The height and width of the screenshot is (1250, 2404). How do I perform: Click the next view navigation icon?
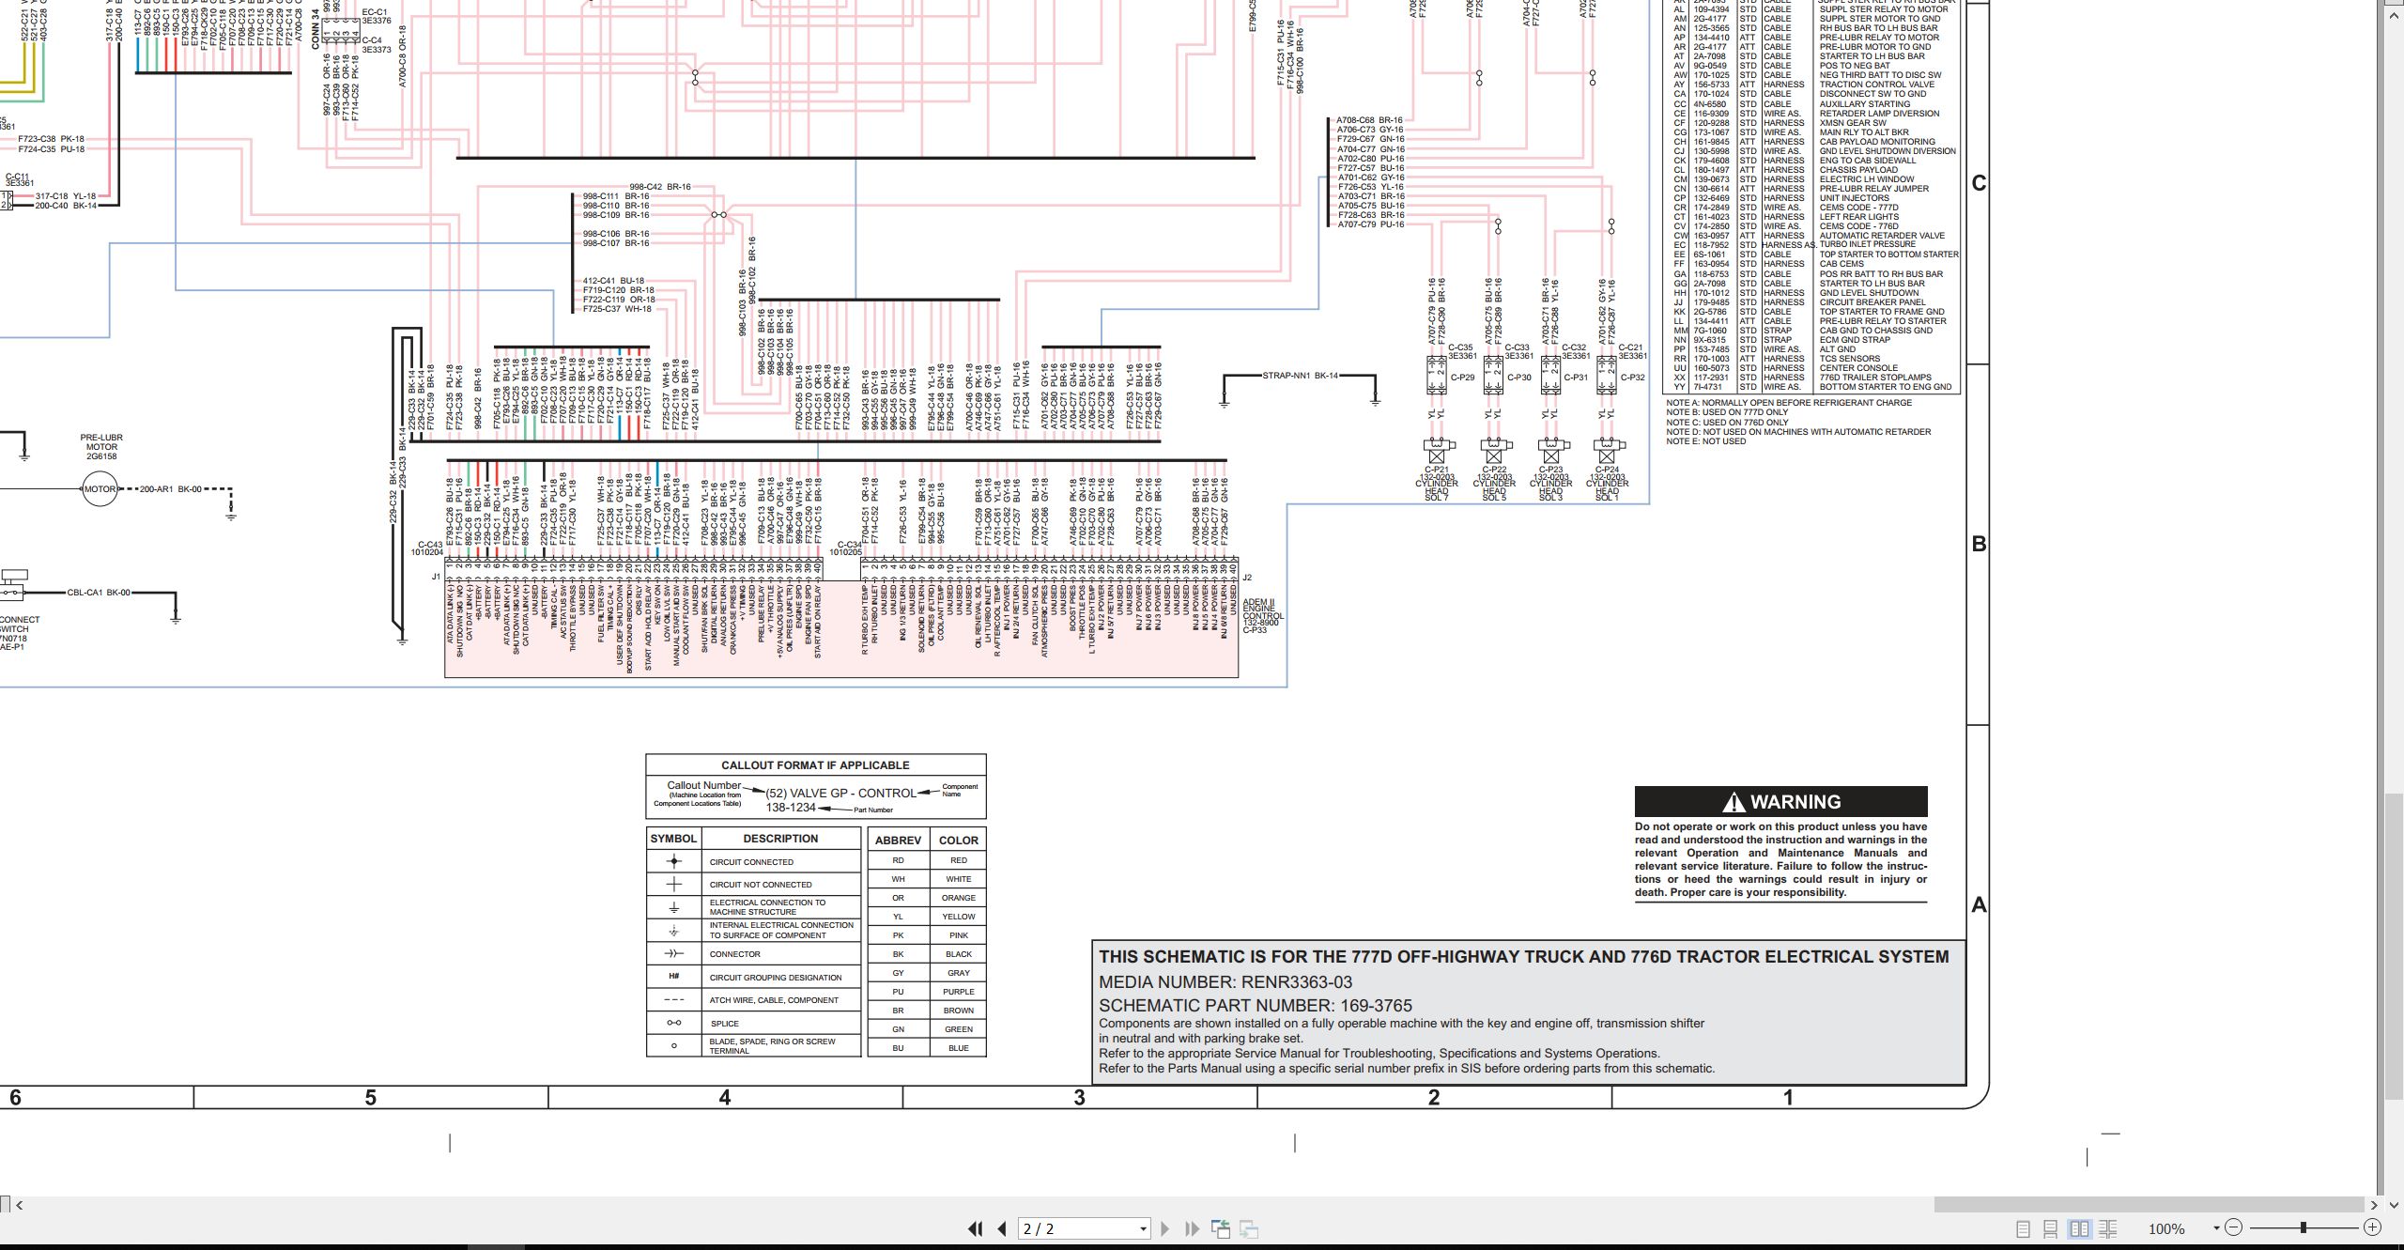[x=1249, y=1228]
